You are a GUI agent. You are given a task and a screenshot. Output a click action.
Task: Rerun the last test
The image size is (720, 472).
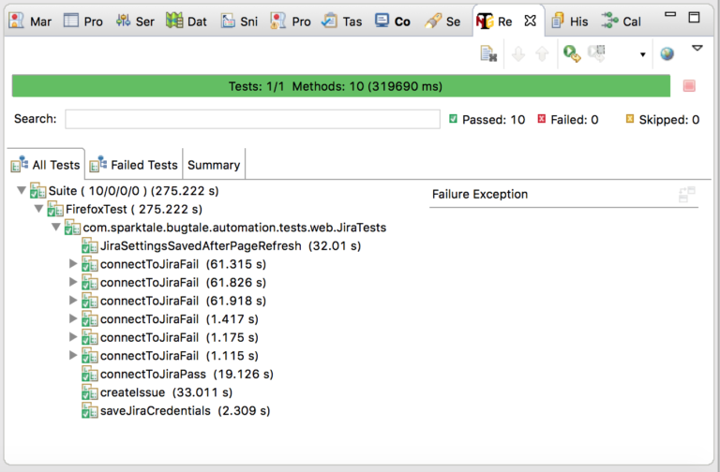point(572,53)
